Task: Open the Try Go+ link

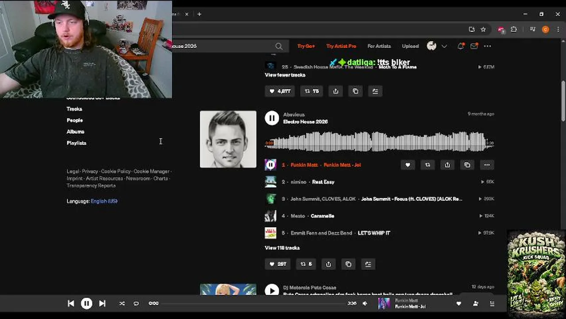Action: [x=306, y=46]
